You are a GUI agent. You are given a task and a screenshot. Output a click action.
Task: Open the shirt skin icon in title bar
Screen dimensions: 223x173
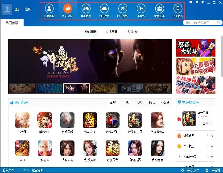(x=197, y=2)
